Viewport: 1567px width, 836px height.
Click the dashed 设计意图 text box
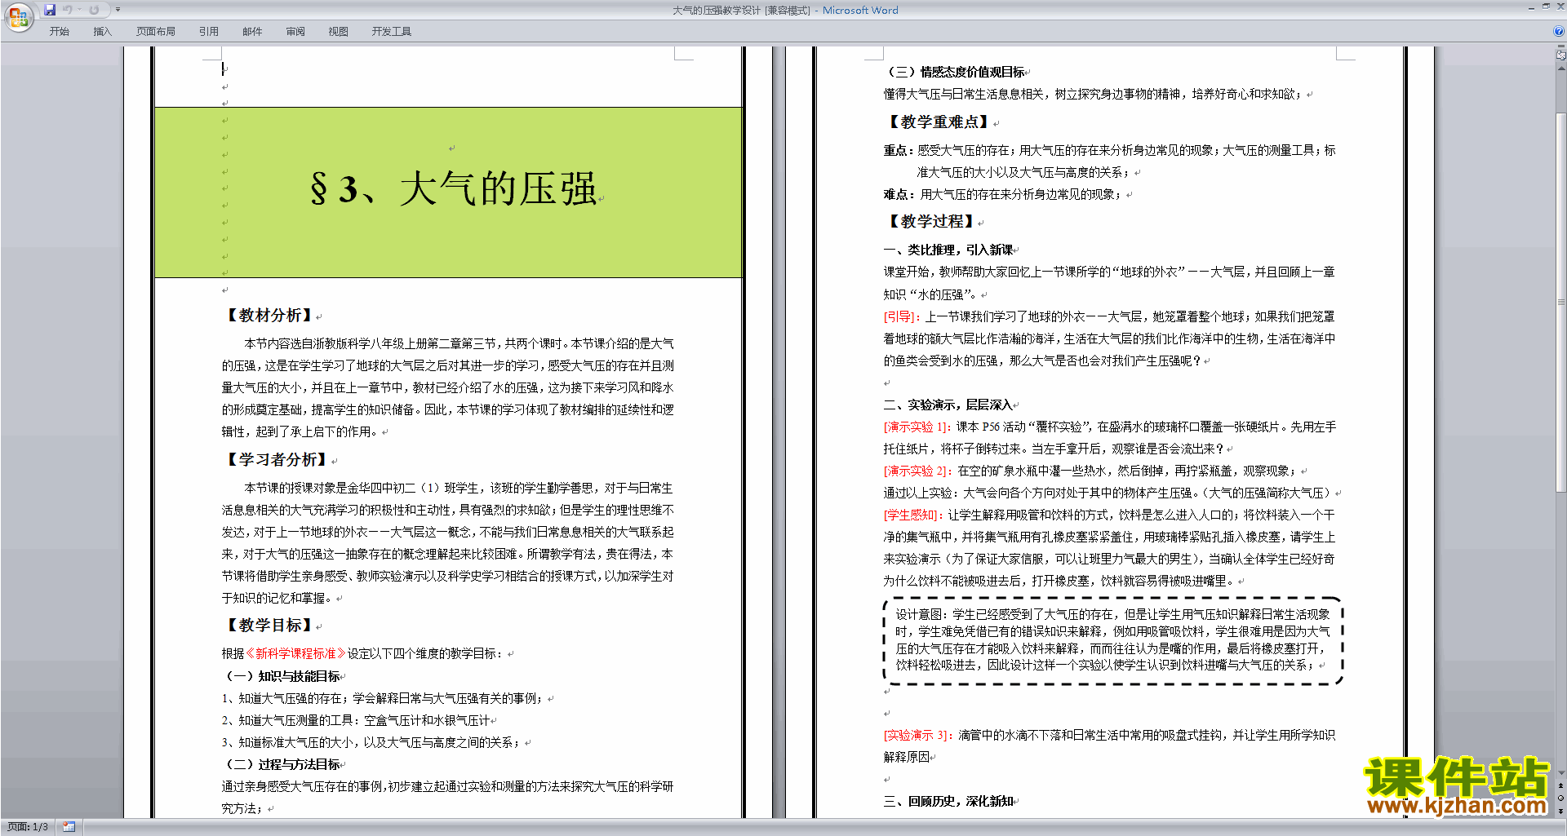[x=1113, y=640]
